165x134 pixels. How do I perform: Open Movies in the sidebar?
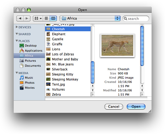(29, 88)
